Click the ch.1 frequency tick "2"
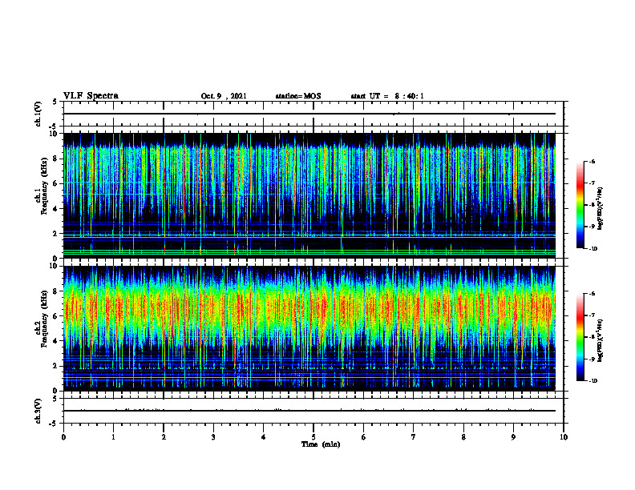 tap(55, 234)
